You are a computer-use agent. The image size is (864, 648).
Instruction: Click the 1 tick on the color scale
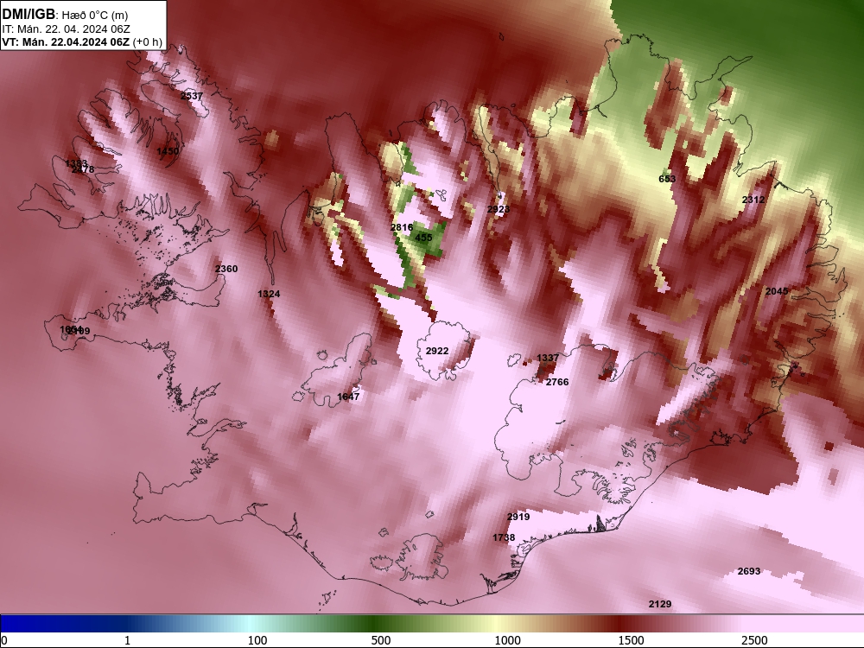click(x=127, y=640)
